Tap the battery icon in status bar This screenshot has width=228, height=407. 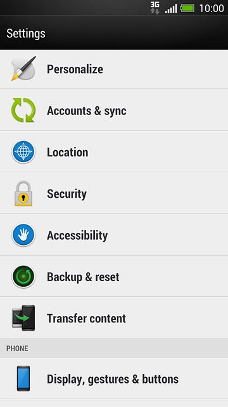(187, 8)
